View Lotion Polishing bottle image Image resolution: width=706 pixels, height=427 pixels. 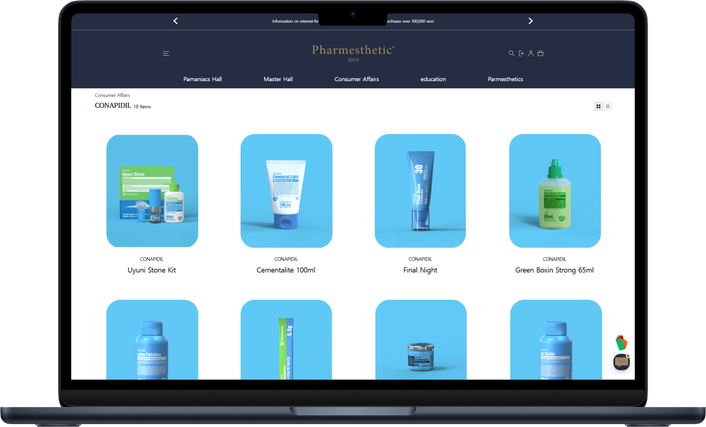point(152,340)
